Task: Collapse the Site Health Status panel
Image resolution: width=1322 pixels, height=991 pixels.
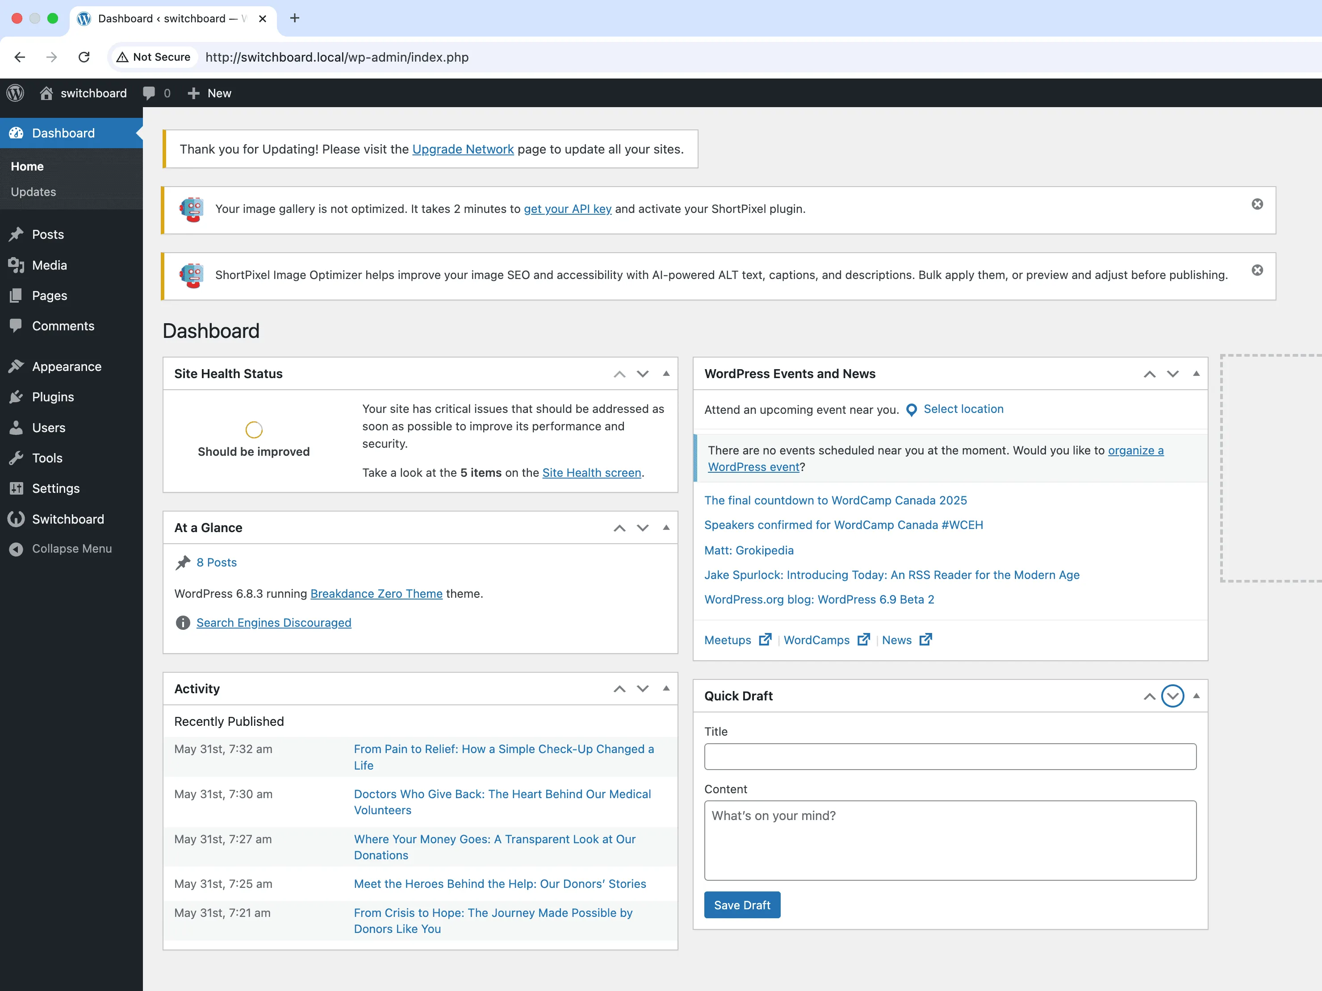Action: 666,373
